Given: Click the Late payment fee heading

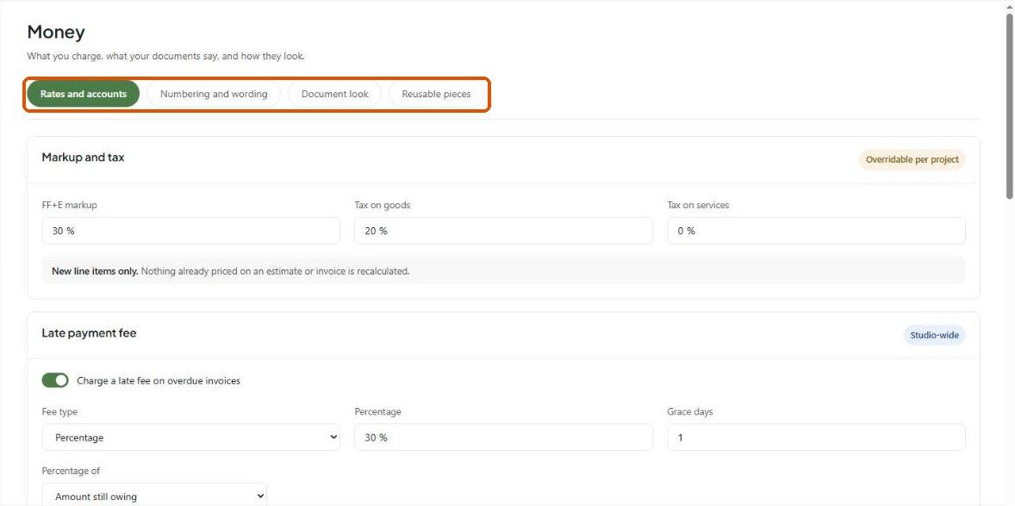Looking at the screenshot, I should pos(90,333).
